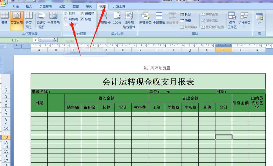Screen dimensions: 273x166
Task: Open Page Break Preview (分页预览)
Action: [x=29, y=20]
